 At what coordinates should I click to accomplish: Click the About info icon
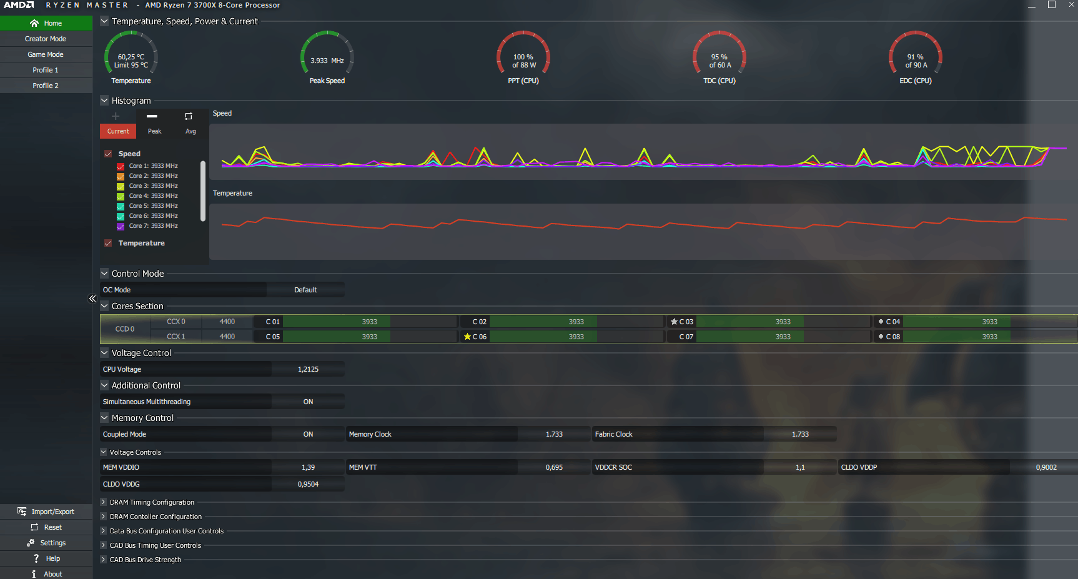click(34, 574)
